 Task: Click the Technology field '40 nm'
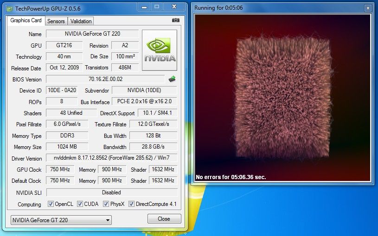pyautogui.click(x=64, y=56)
